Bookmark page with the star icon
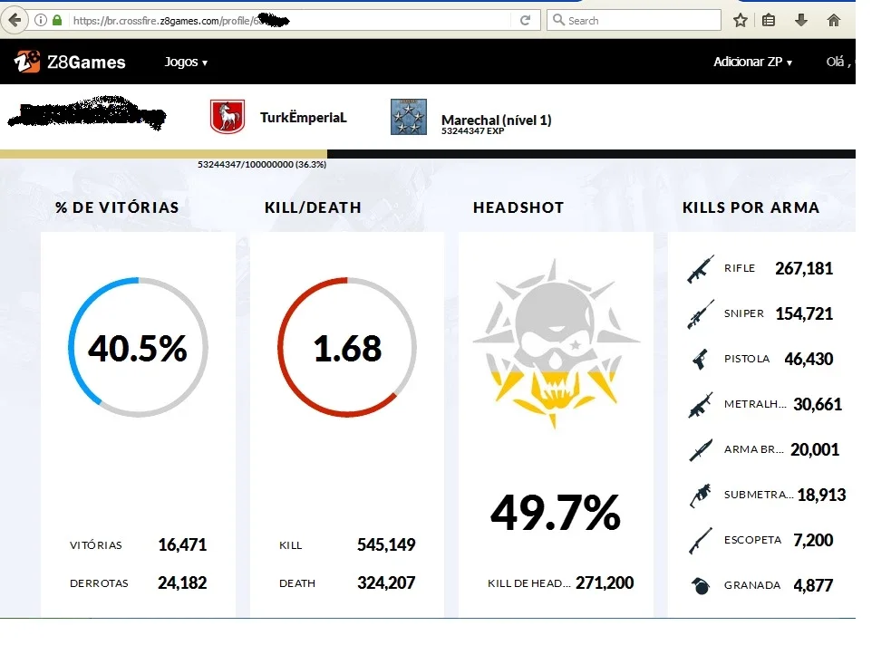The image size is (891, 645). click(x=740, y=21)
